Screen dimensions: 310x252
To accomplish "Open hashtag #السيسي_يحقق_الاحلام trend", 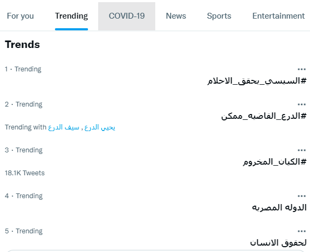I will point(257,81).
